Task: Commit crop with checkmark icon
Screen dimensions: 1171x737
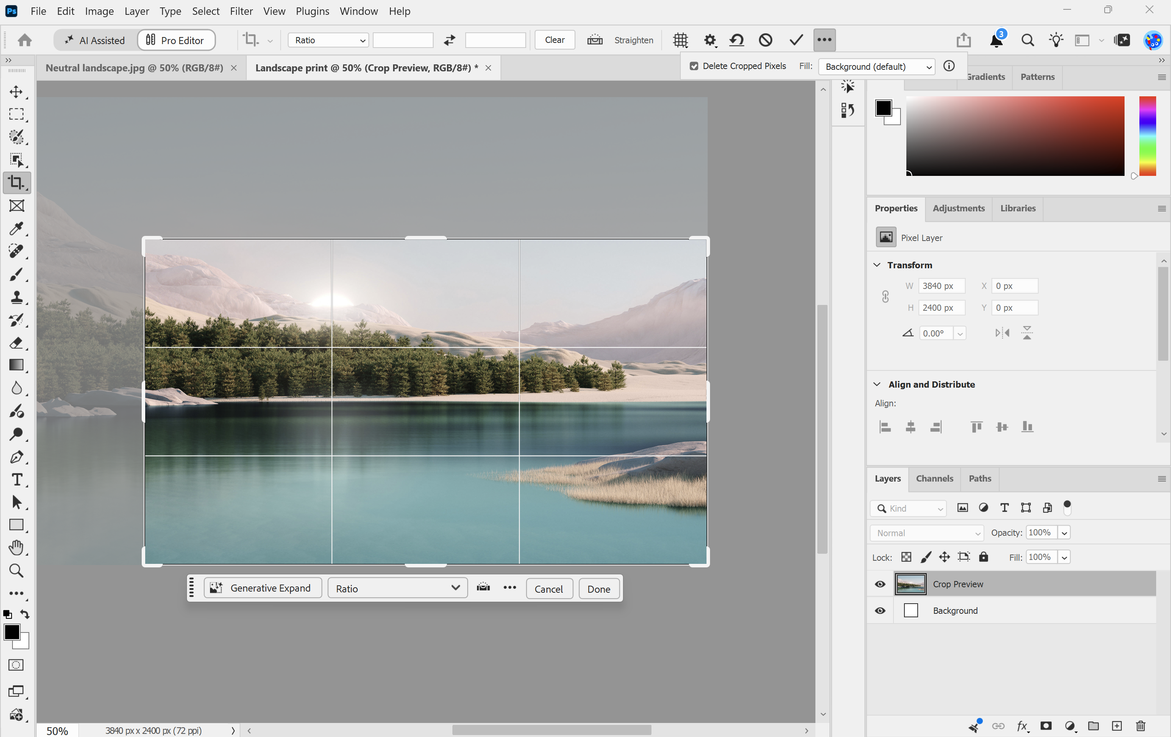Action: pos(795,40)
